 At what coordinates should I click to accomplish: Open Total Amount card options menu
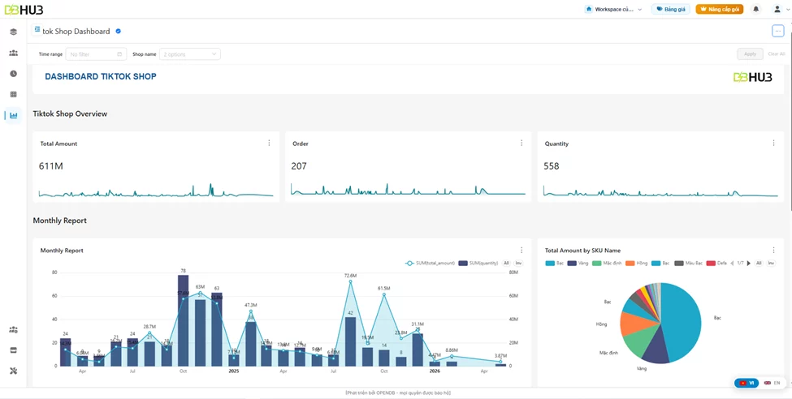(269, 144)
